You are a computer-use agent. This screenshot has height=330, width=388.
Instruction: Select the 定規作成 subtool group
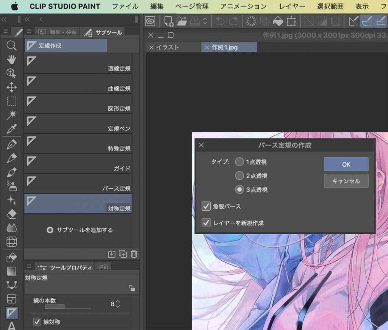pos(66,45)
